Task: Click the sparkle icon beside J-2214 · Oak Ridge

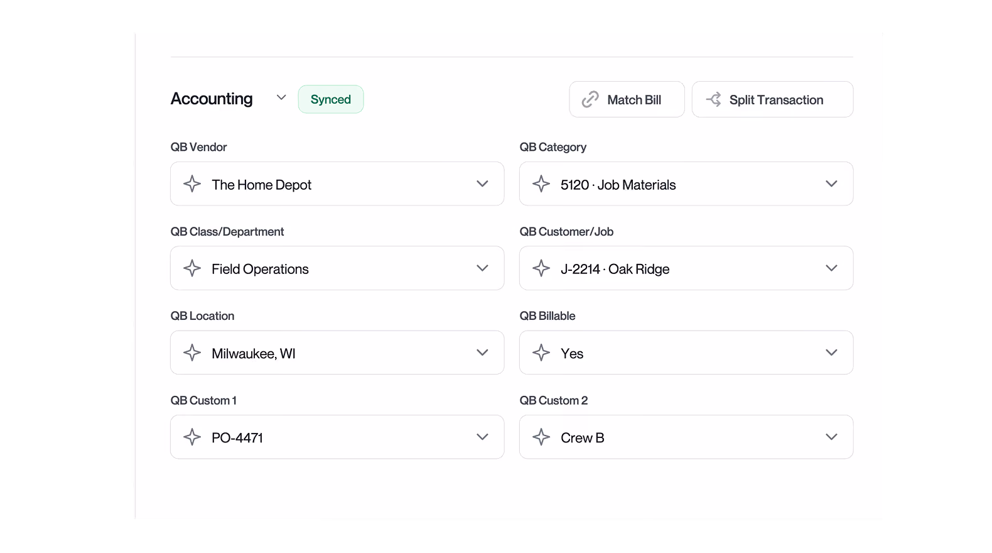Action: pyautogui.click(x=541, y=268)
